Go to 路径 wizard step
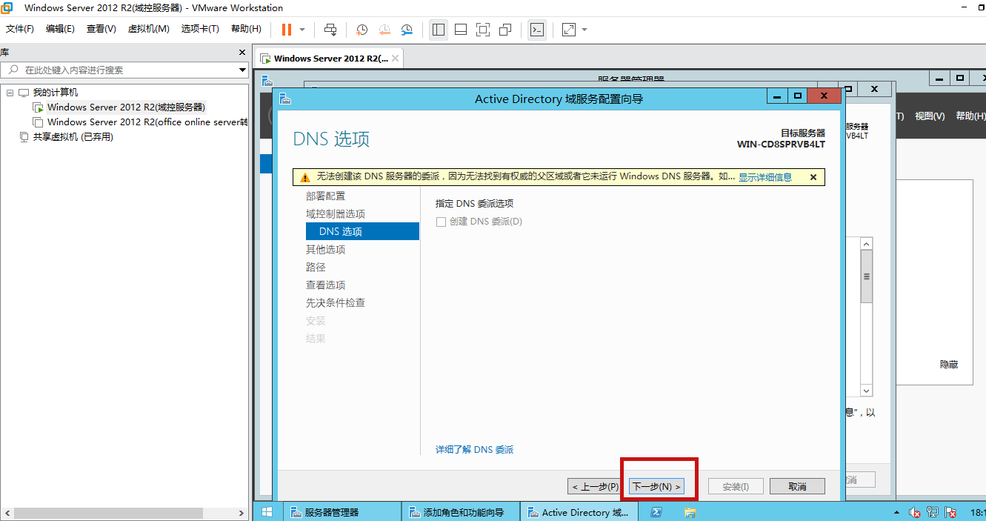 click(x=316, y=267)
